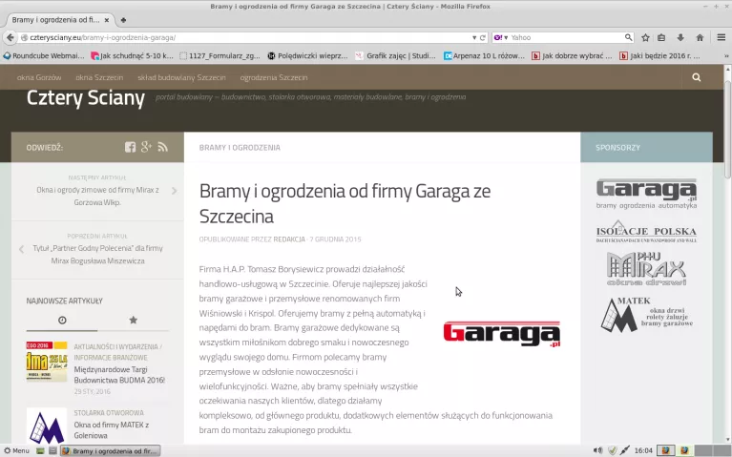Switch to recent articles clock tab
This screenshot has height=457, width=732.
pyautogui.click(x=62, y=320)
